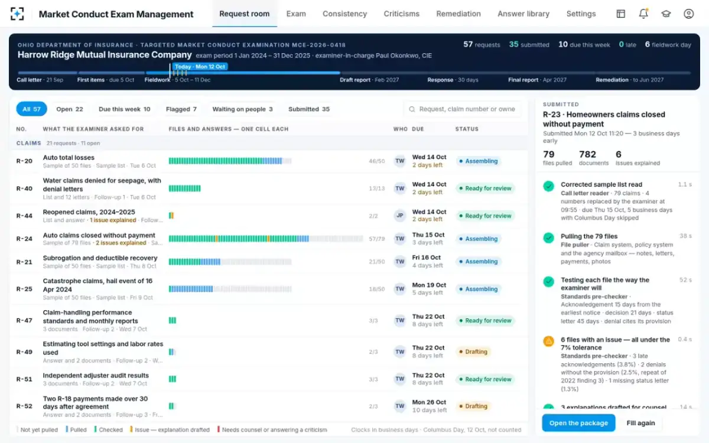
Task: Click the TW avatar in Estimating tool settings row
Action: click(x=400, y=351)
